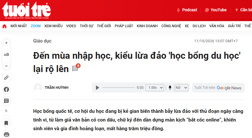Open comments via sidebar comment icon
The height and width of the screenshot is (138, 252).
(6, 101)
